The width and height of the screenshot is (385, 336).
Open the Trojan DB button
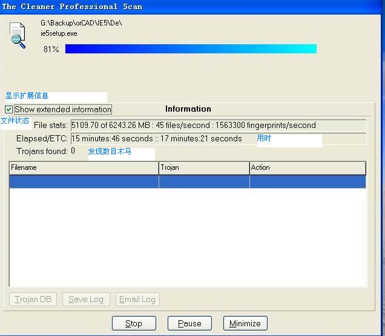pos(33,300)
